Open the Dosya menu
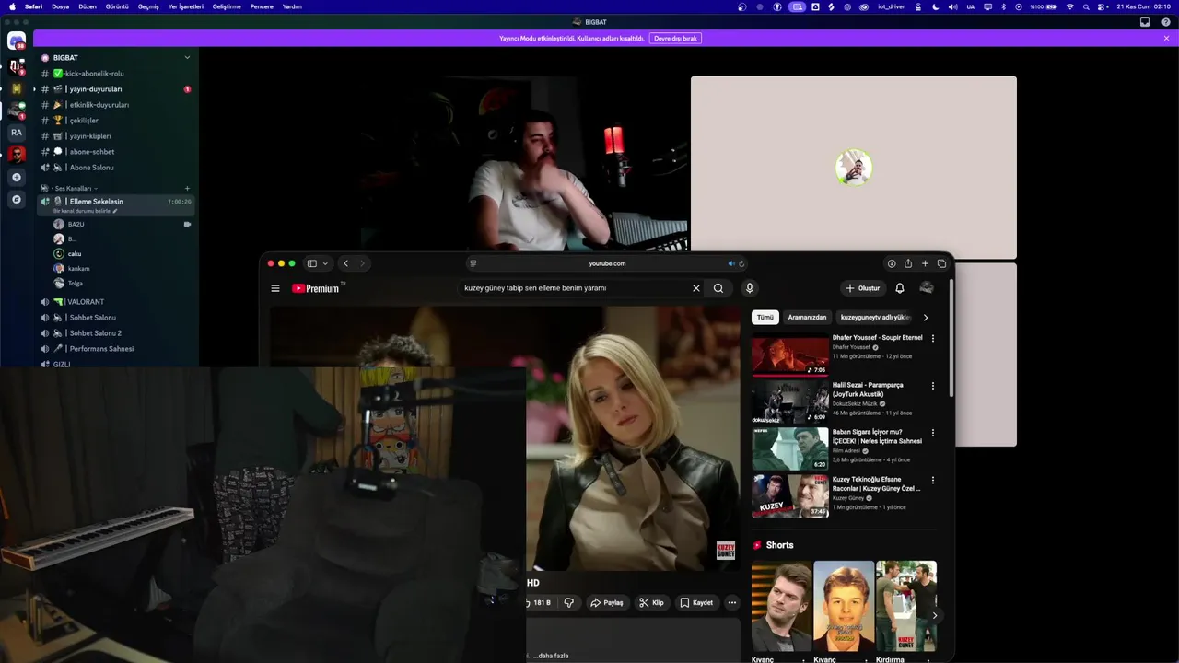This screenshot has height=663, width=1179. pyautogui.click(x=61, y=6)
